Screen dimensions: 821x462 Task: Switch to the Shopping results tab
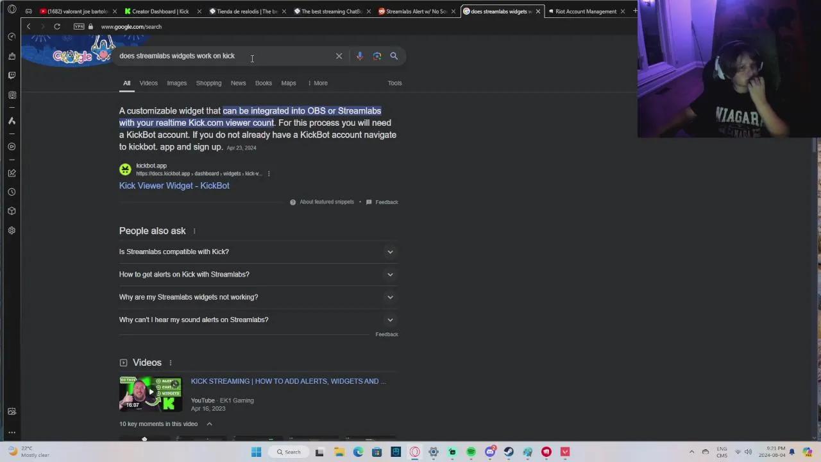coord(208,83)
